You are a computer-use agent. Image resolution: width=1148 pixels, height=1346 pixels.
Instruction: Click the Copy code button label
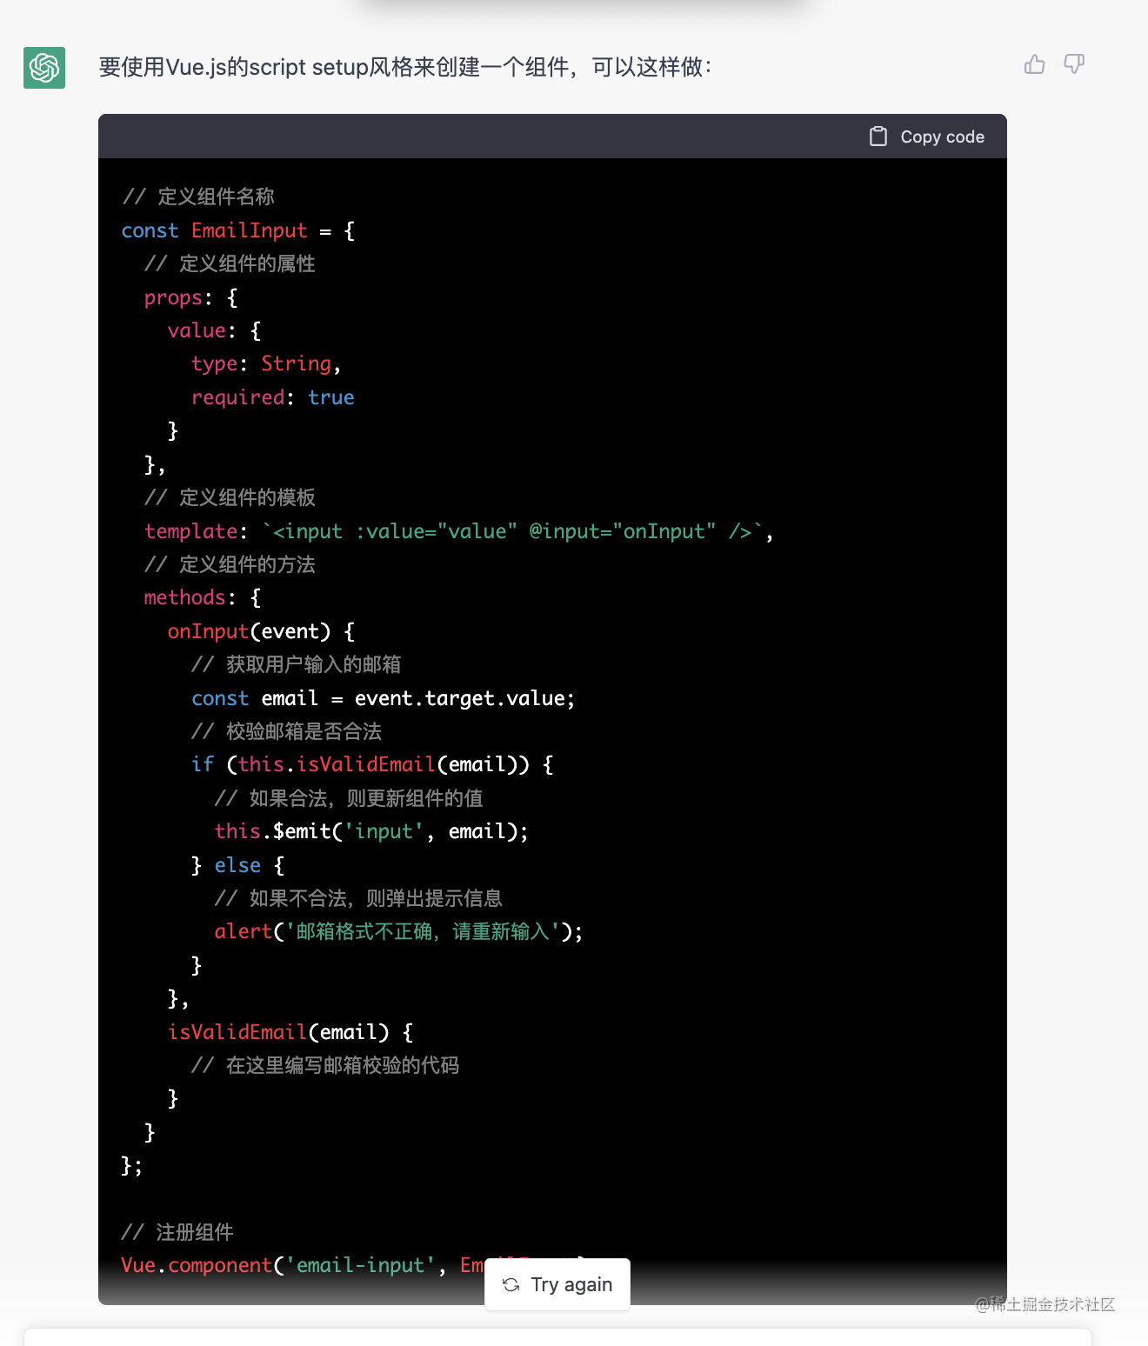click(942, 137)
